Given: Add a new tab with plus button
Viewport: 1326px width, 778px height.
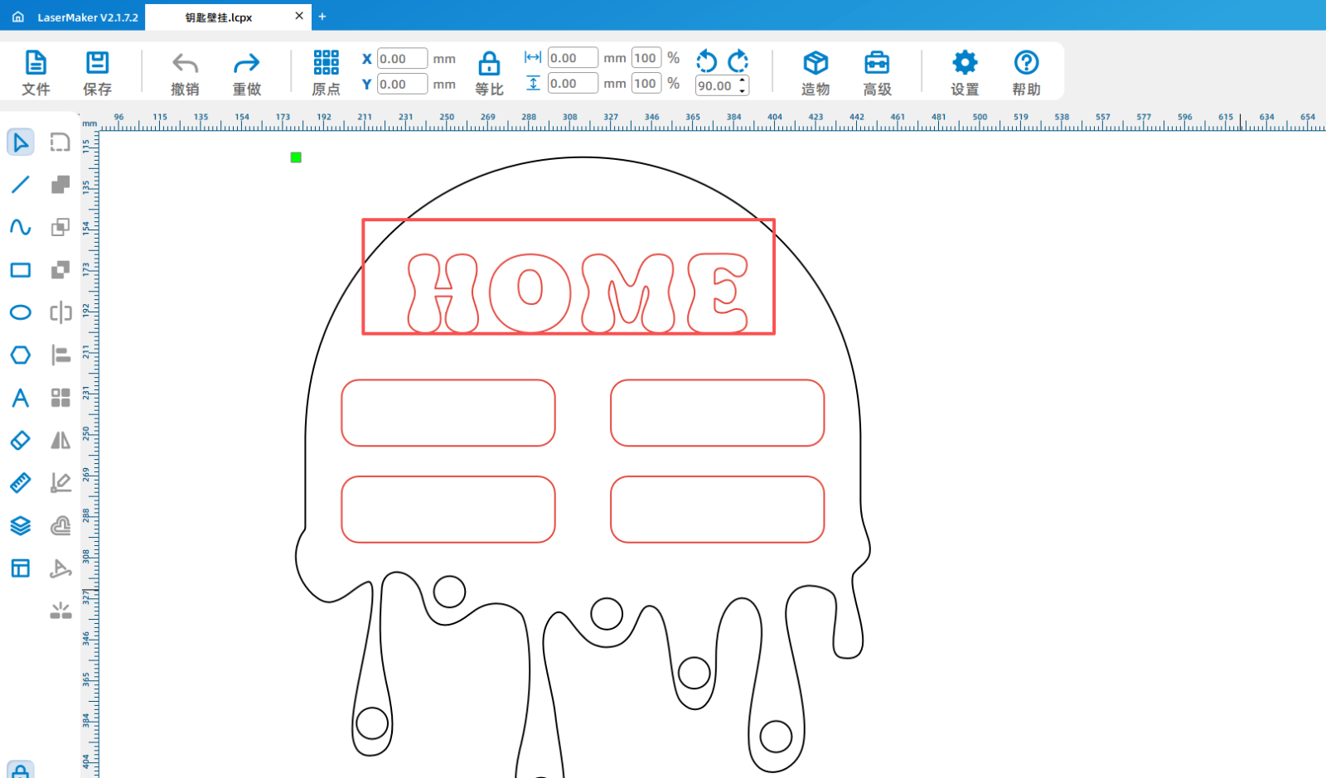Looking at the screenshot, I should click(322, 17).
